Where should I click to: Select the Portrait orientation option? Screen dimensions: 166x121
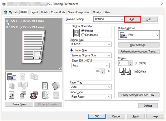pos(87,31)
